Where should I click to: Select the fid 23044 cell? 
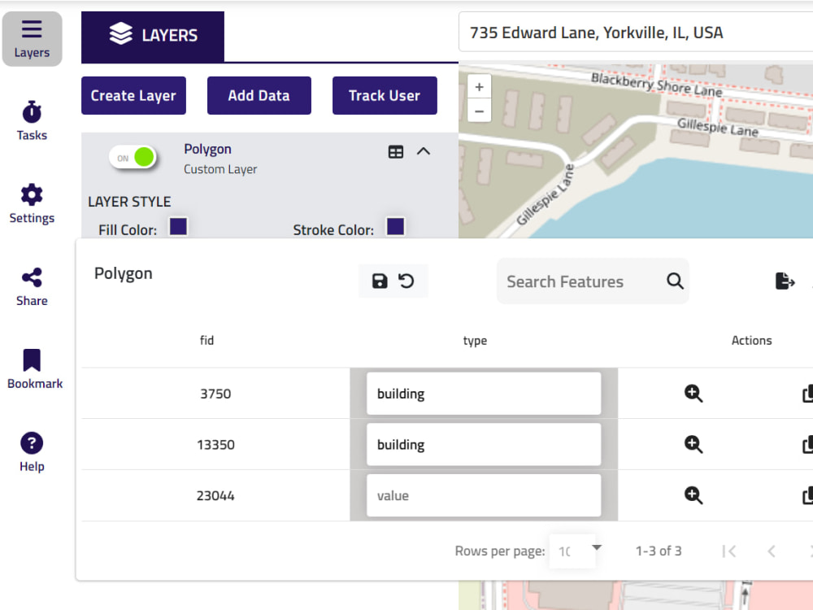215,496
